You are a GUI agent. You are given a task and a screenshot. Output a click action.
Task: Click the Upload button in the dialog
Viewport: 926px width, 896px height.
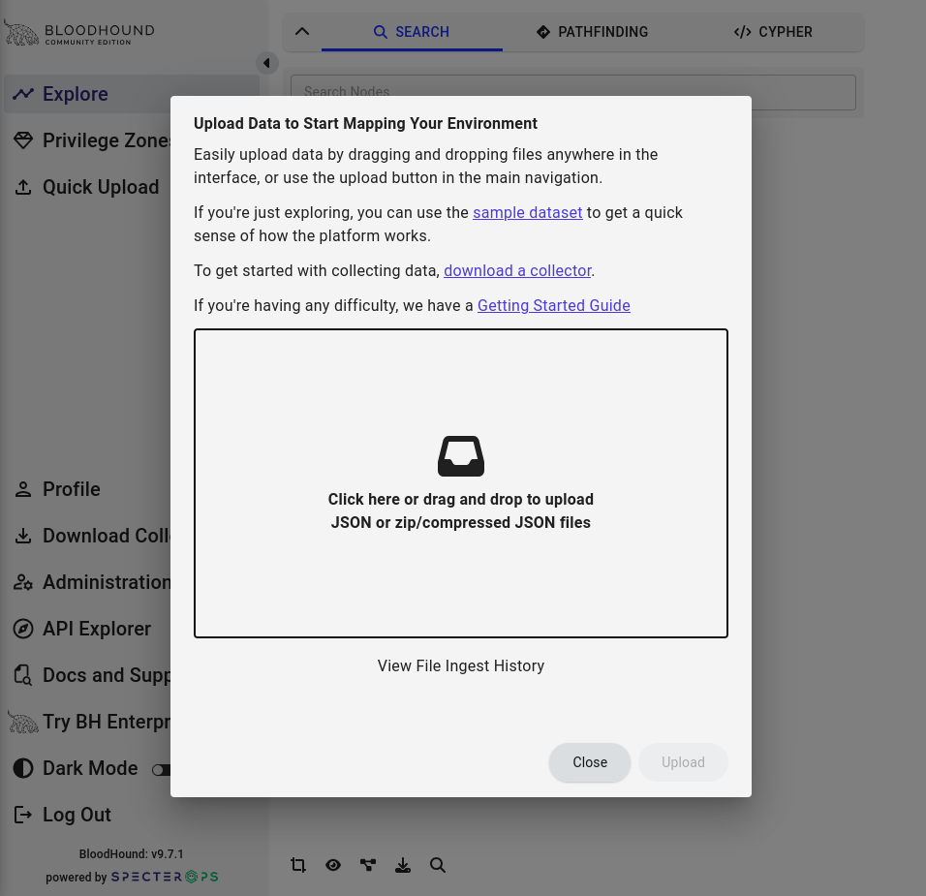tap(683, 762)
